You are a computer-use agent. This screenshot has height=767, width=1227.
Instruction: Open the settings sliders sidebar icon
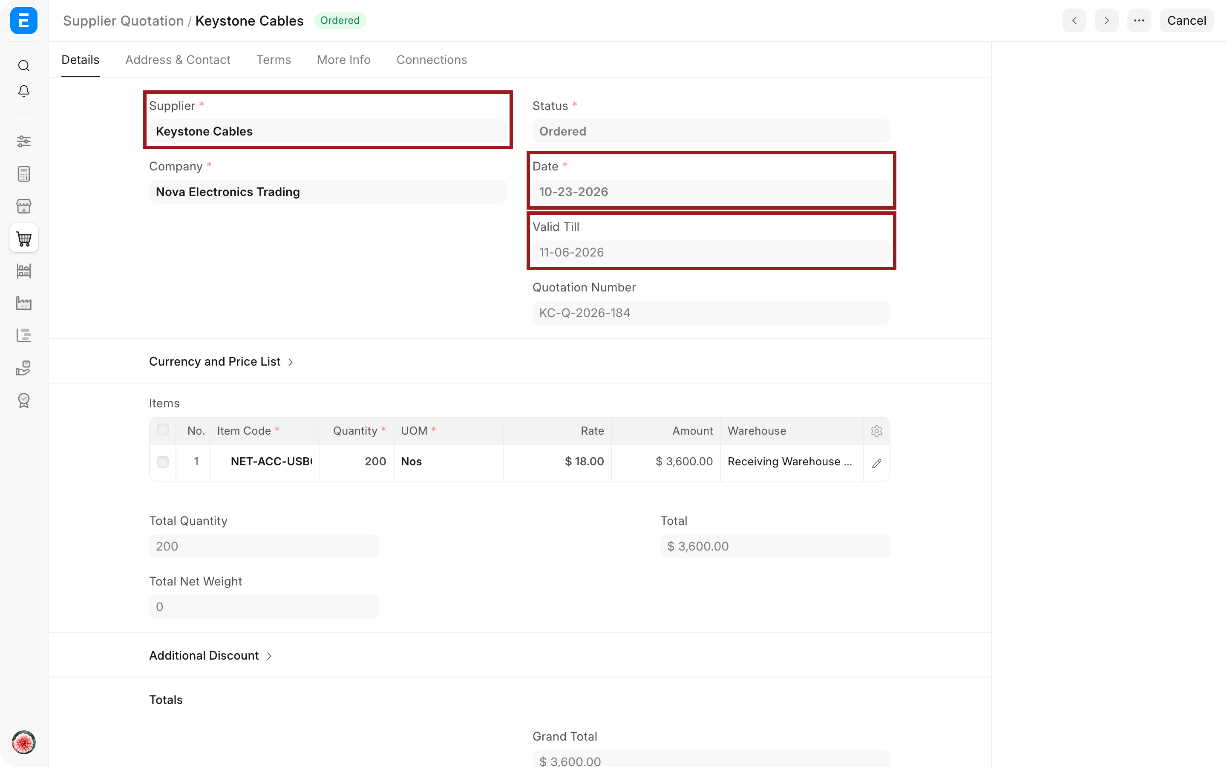click(24, 141)
